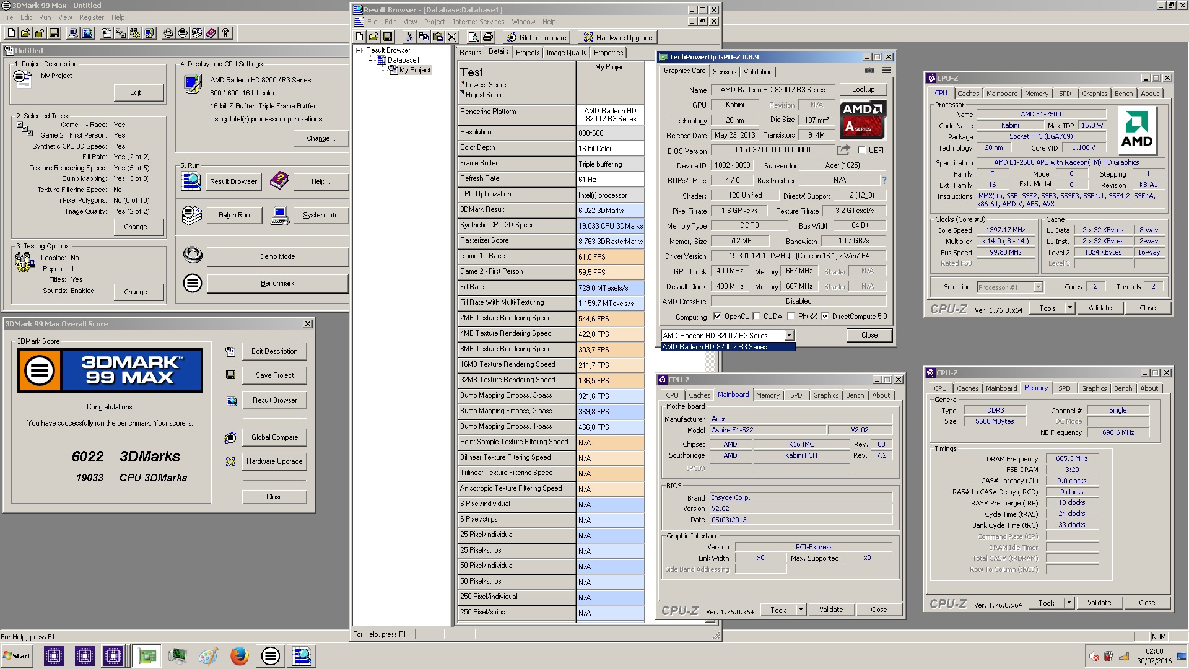Click Cut scissors icon in Result Browser toolbar

point(409,37)
